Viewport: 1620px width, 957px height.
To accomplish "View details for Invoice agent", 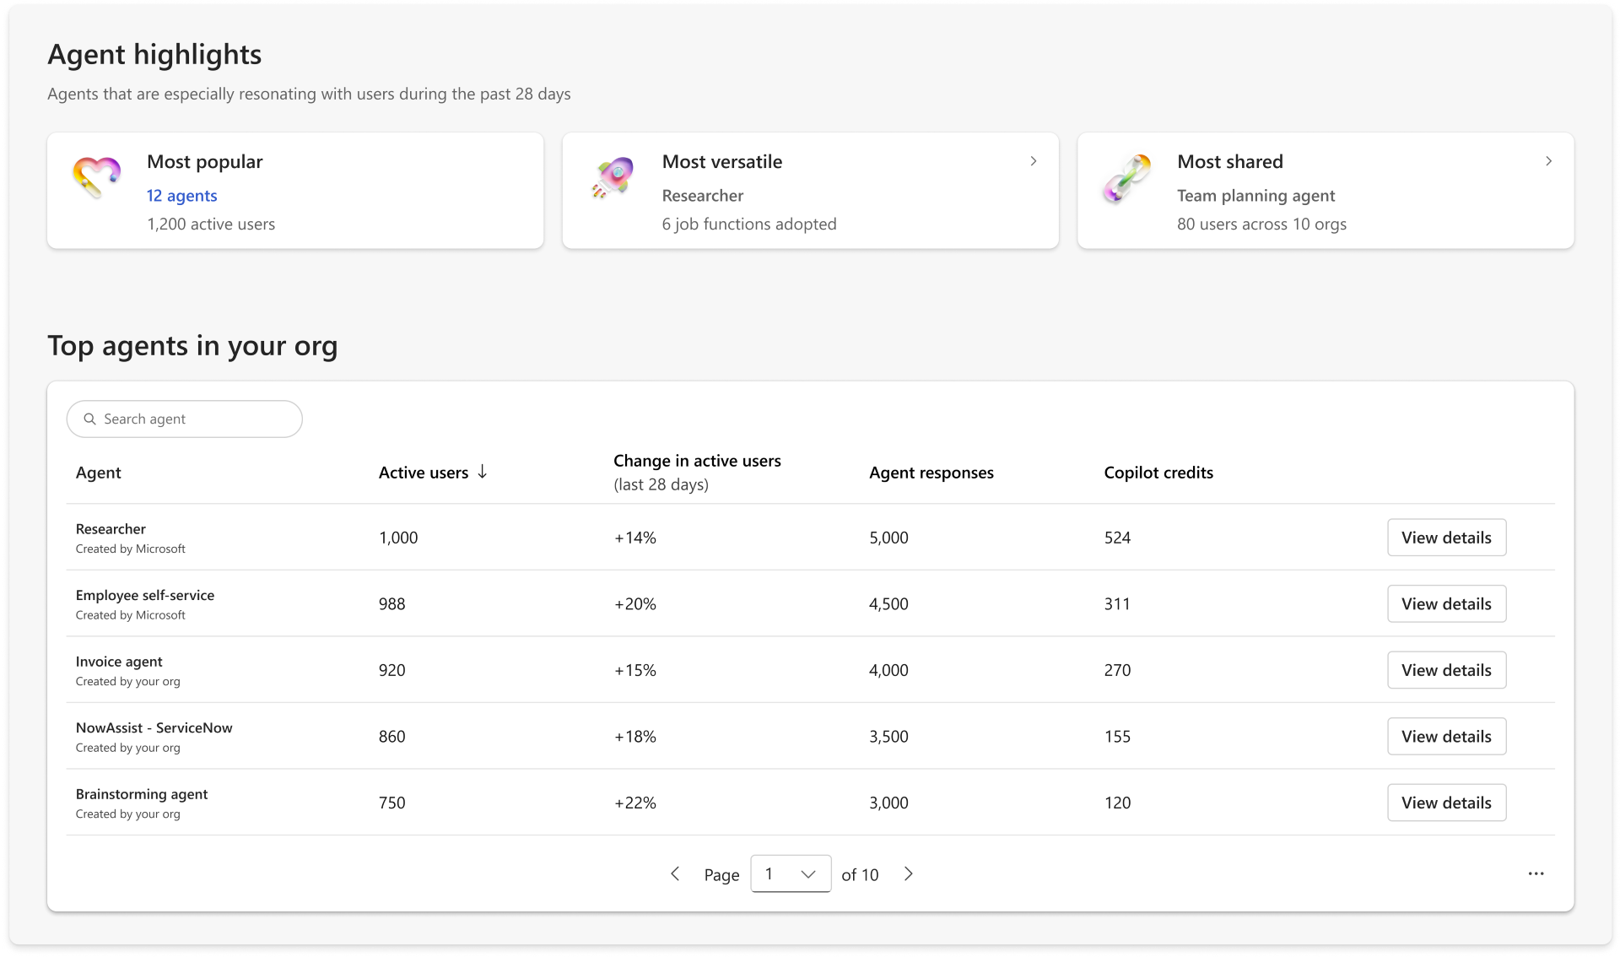I will tap(1446, 670).
